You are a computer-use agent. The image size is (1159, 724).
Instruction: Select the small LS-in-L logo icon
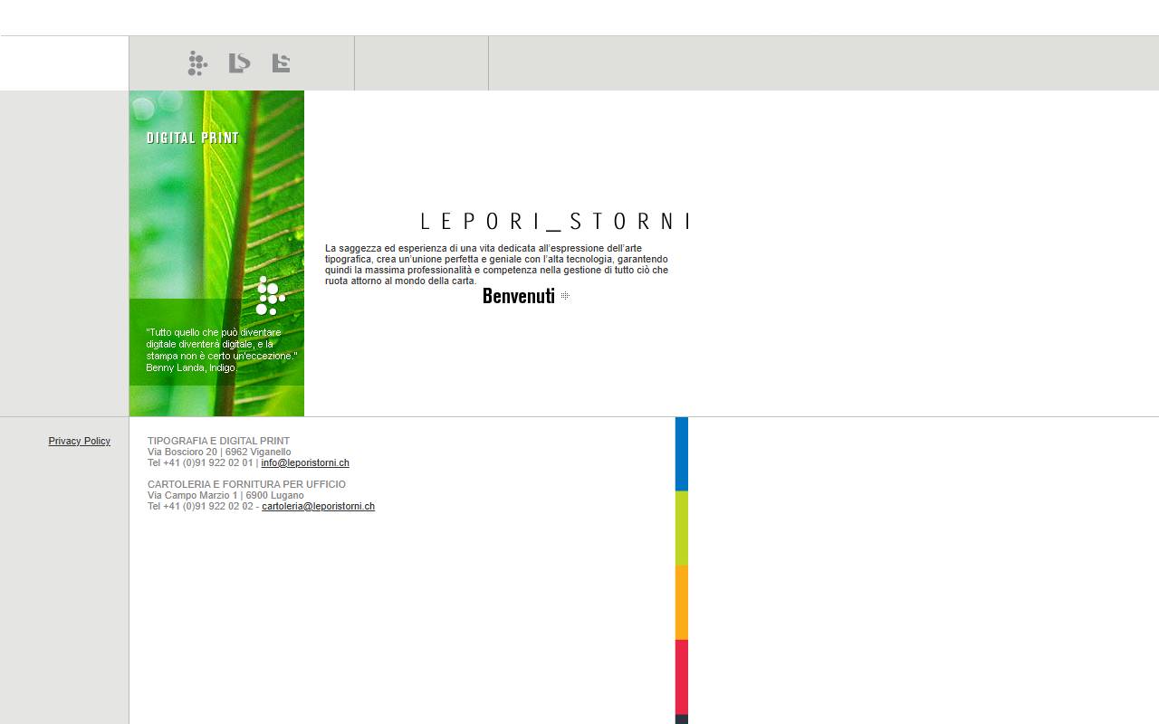pos(281,62)
